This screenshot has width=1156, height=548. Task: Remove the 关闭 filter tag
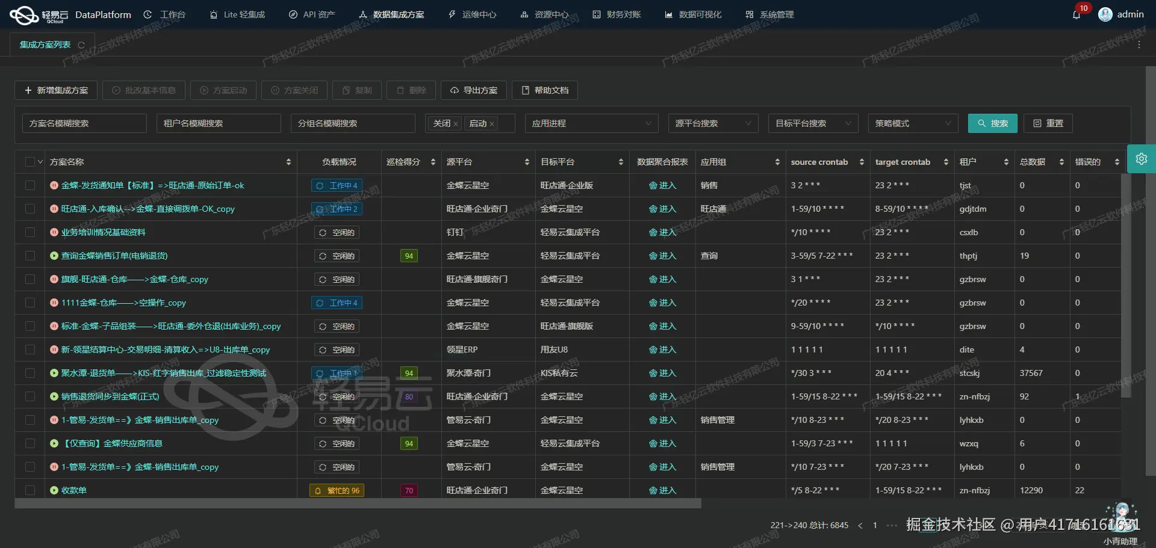456,124
